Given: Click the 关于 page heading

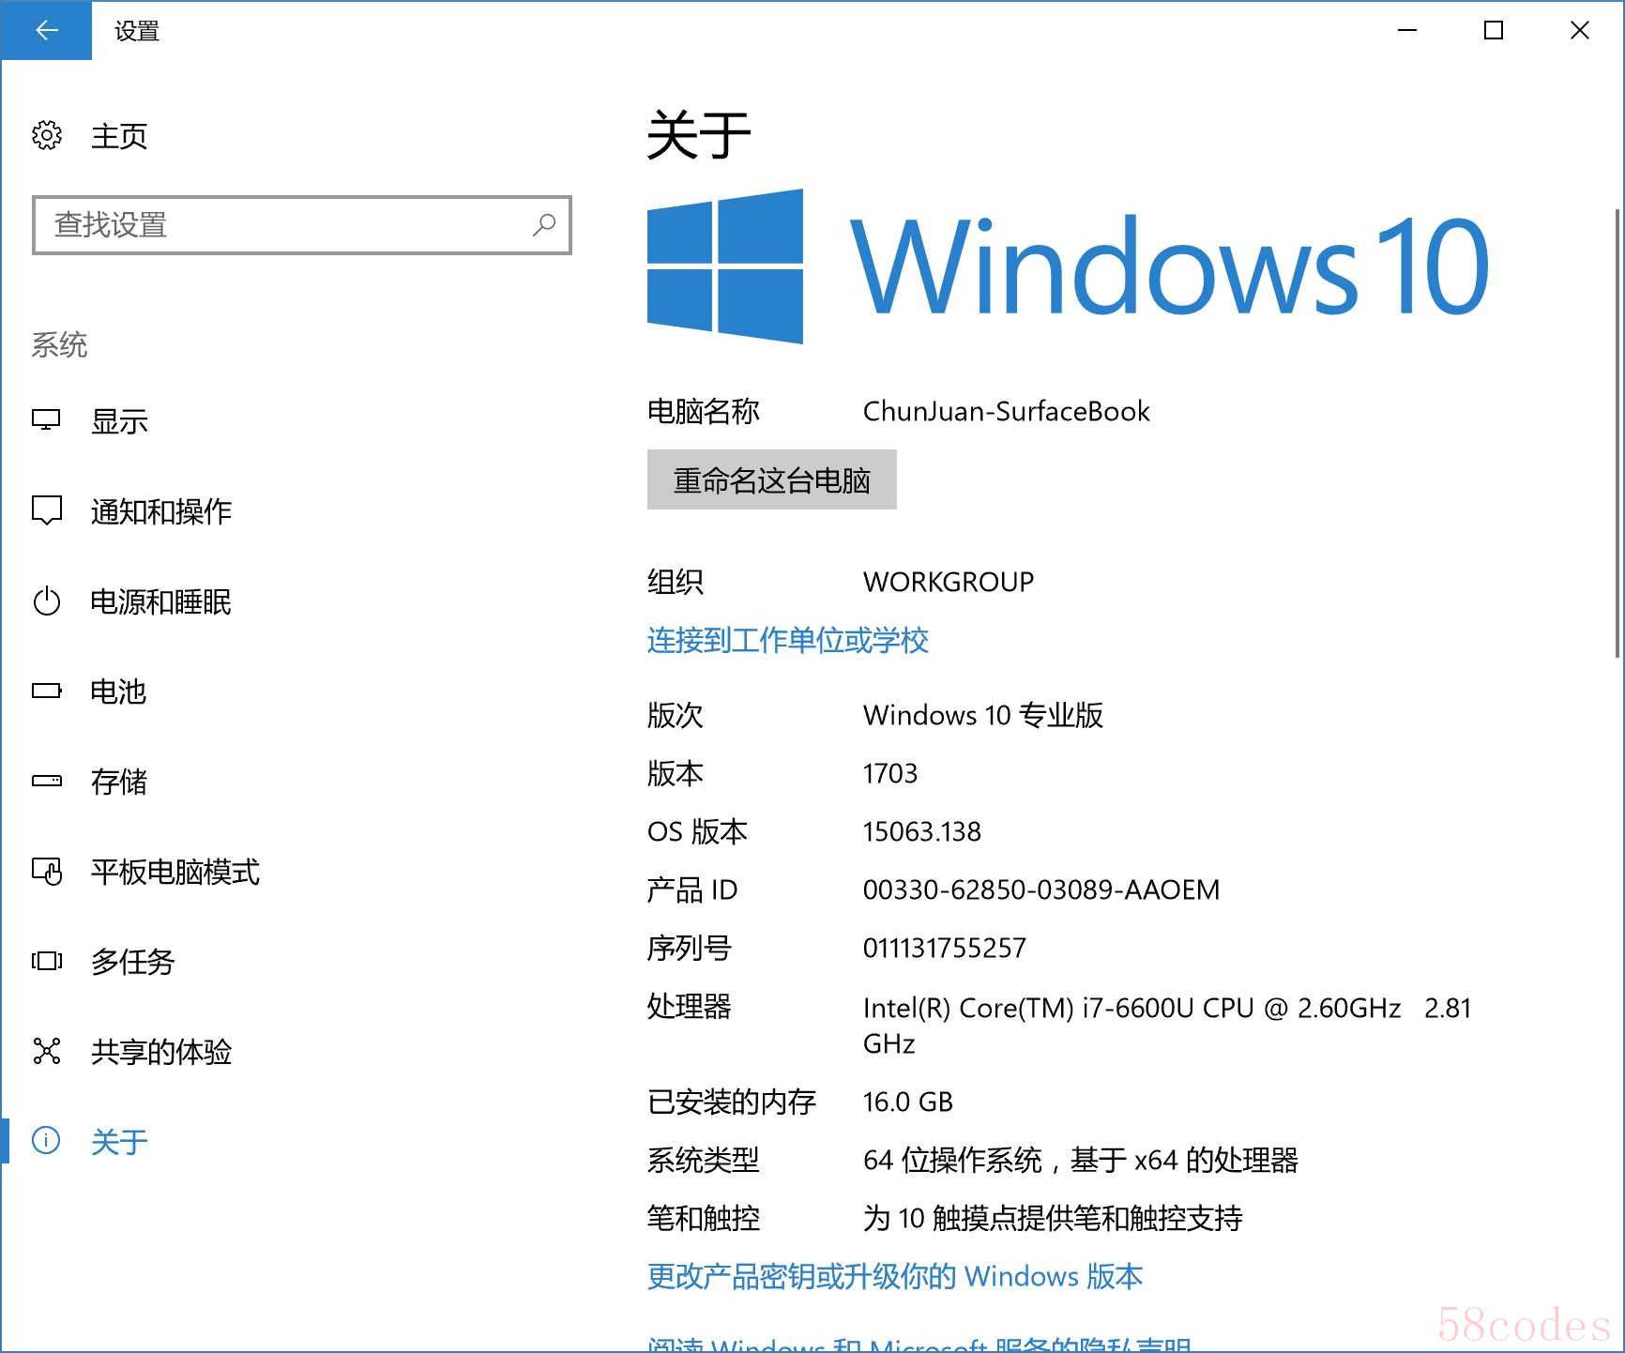Looking at the screenshot, I should [x=699, y=135].
